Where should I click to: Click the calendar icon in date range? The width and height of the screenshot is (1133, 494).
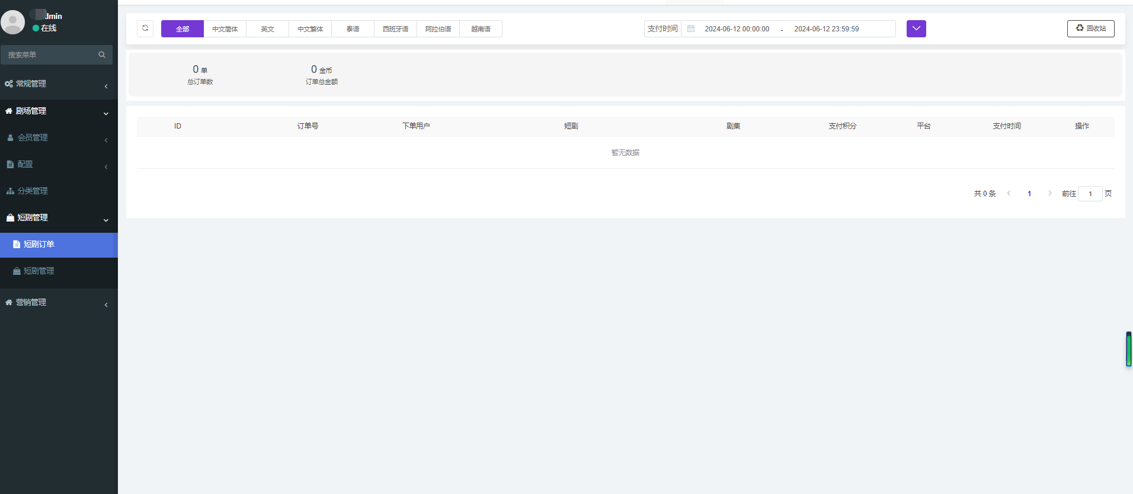pos(691,28)
